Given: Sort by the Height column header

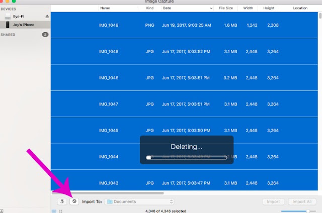Looking at the screenshot, I should pos(269,8).
